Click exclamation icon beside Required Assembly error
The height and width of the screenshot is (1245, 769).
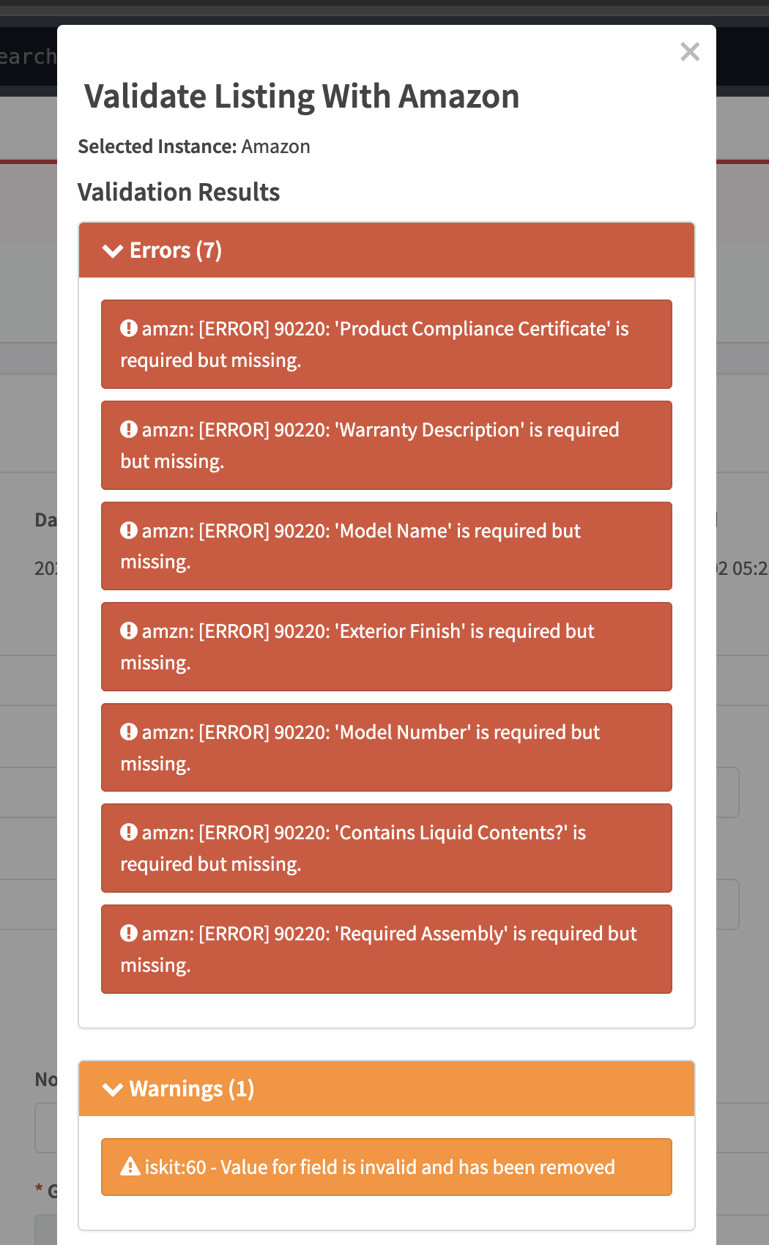coord(129,933)
